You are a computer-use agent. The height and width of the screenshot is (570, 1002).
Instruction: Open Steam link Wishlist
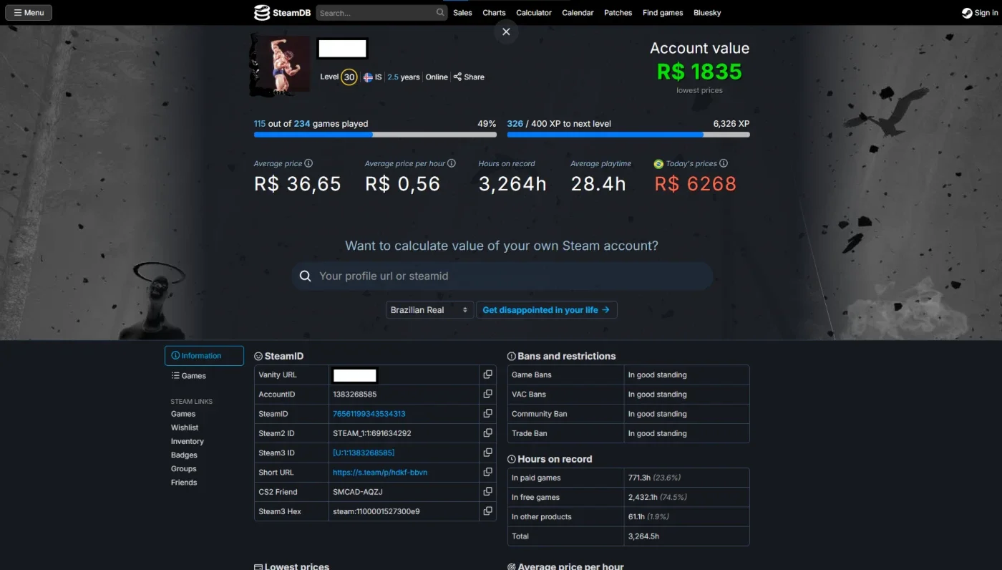click(x=185, y=427)
